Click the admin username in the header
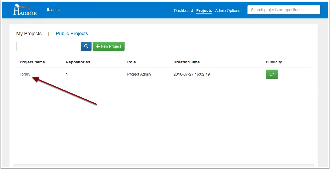Screen dimensions: 330x169 [x=56, y=10]
